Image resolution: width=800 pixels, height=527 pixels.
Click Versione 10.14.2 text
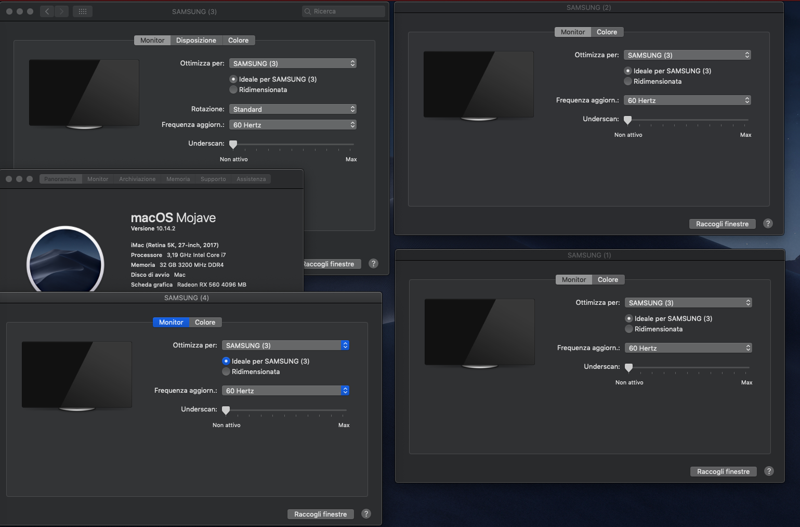coord(153,228)
